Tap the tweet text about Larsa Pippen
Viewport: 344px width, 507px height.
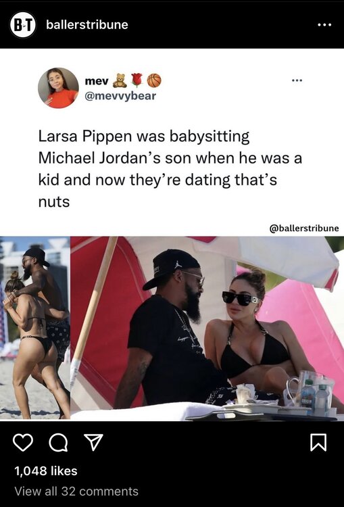pos(170,169)
